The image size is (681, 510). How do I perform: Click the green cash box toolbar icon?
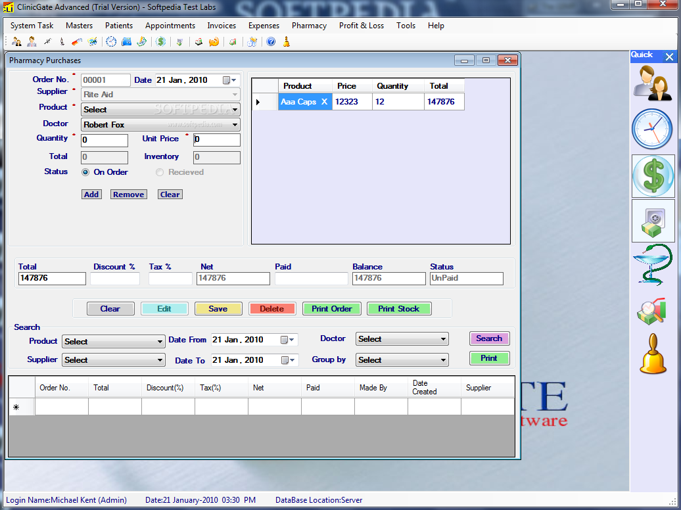point(179,41)
